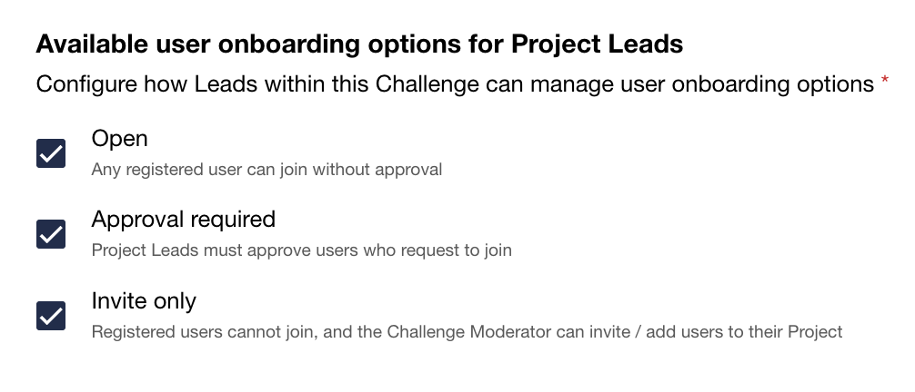Screen dimensions: 915x392
Task: Uncheck the Open checkbox
Action: click(x=51, y=153)
